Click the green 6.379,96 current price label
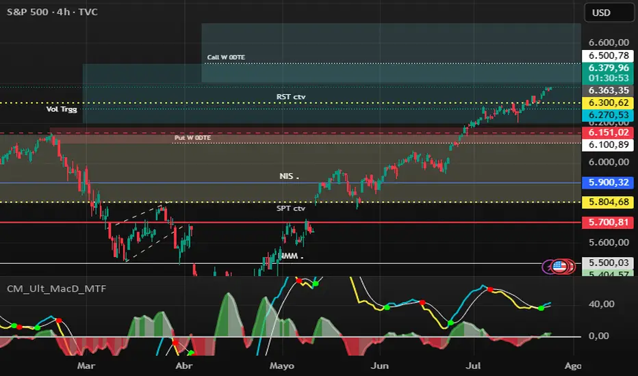The height and width of the screenshot is (376, 638). pos(609,68)
